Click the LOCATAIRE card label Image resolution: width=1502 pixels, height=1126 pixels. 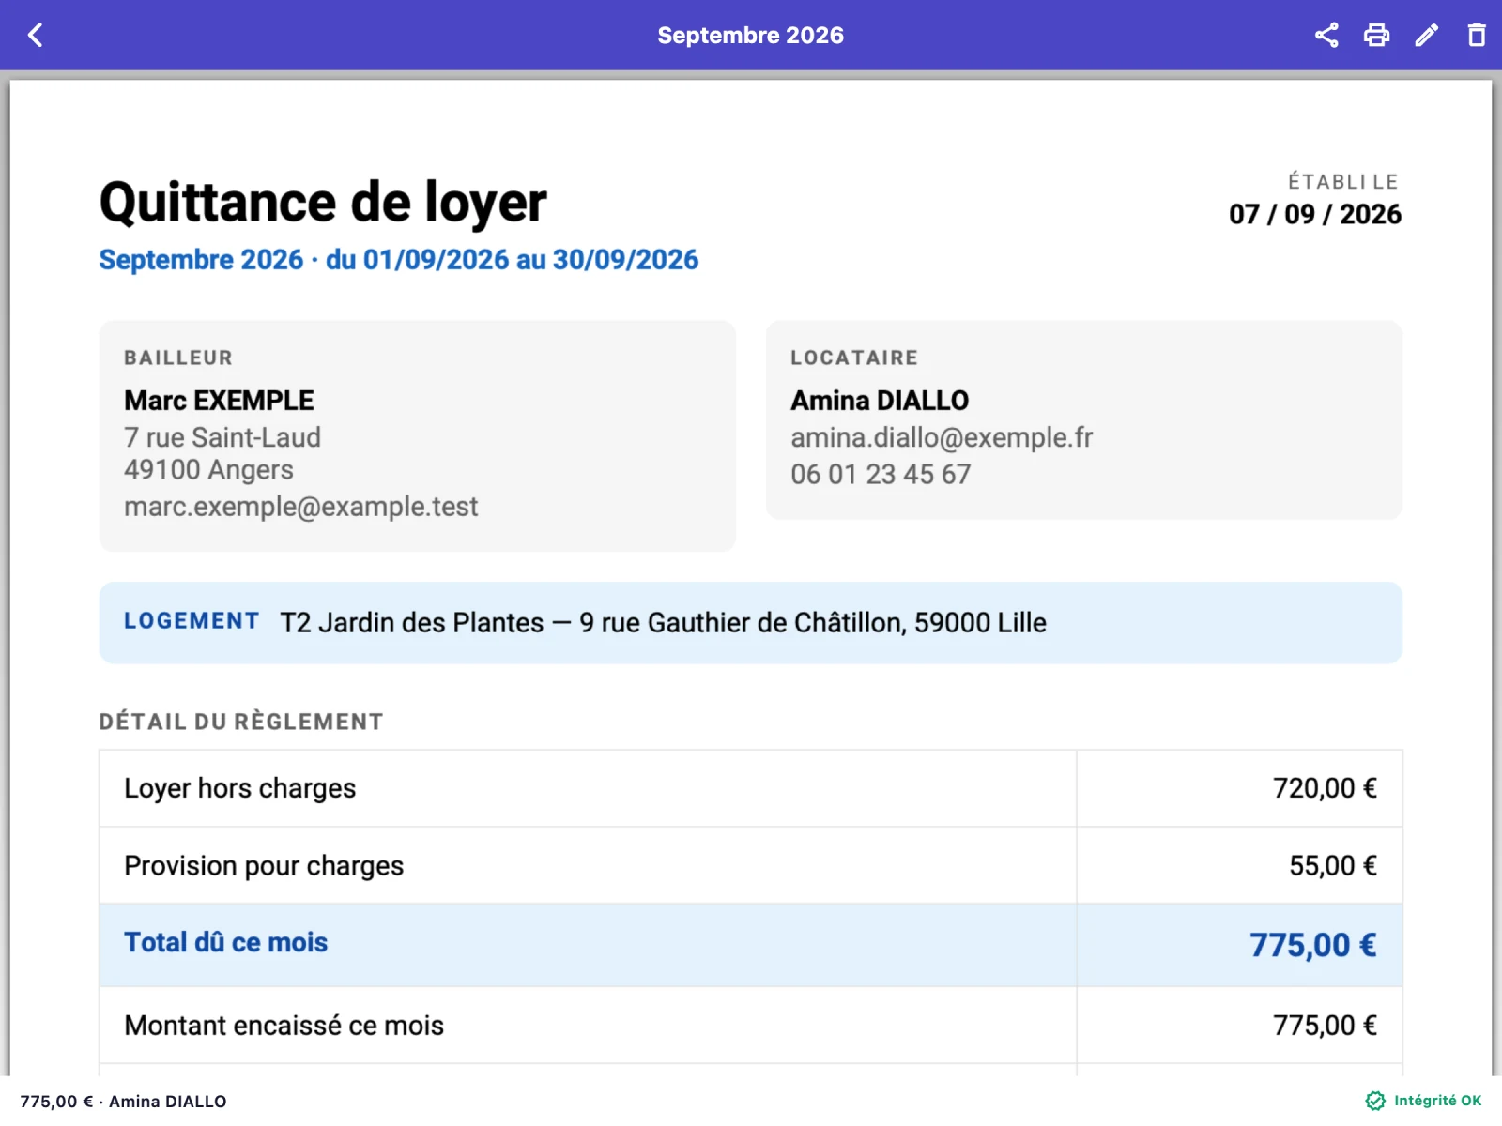point(854,358)
